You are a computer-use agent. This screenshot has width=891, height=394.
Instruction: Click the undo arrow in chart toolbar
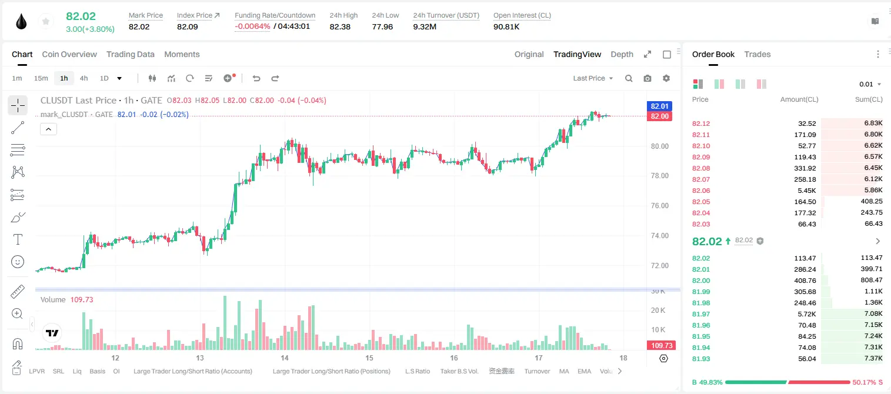(x=256, y=78)
